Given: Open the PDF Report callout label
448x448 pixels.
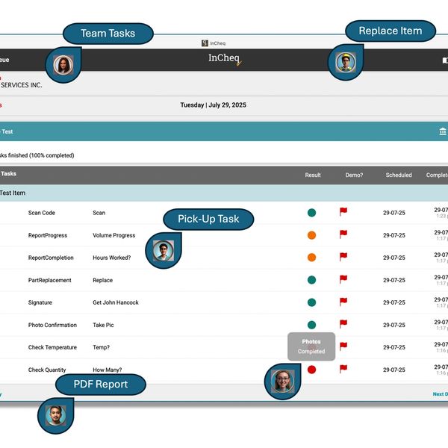Looking at the screenshot, I should coord(100,385).
